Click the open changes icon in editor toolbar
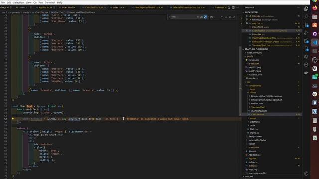Screen dimensions: 319x179 [229, 8]
